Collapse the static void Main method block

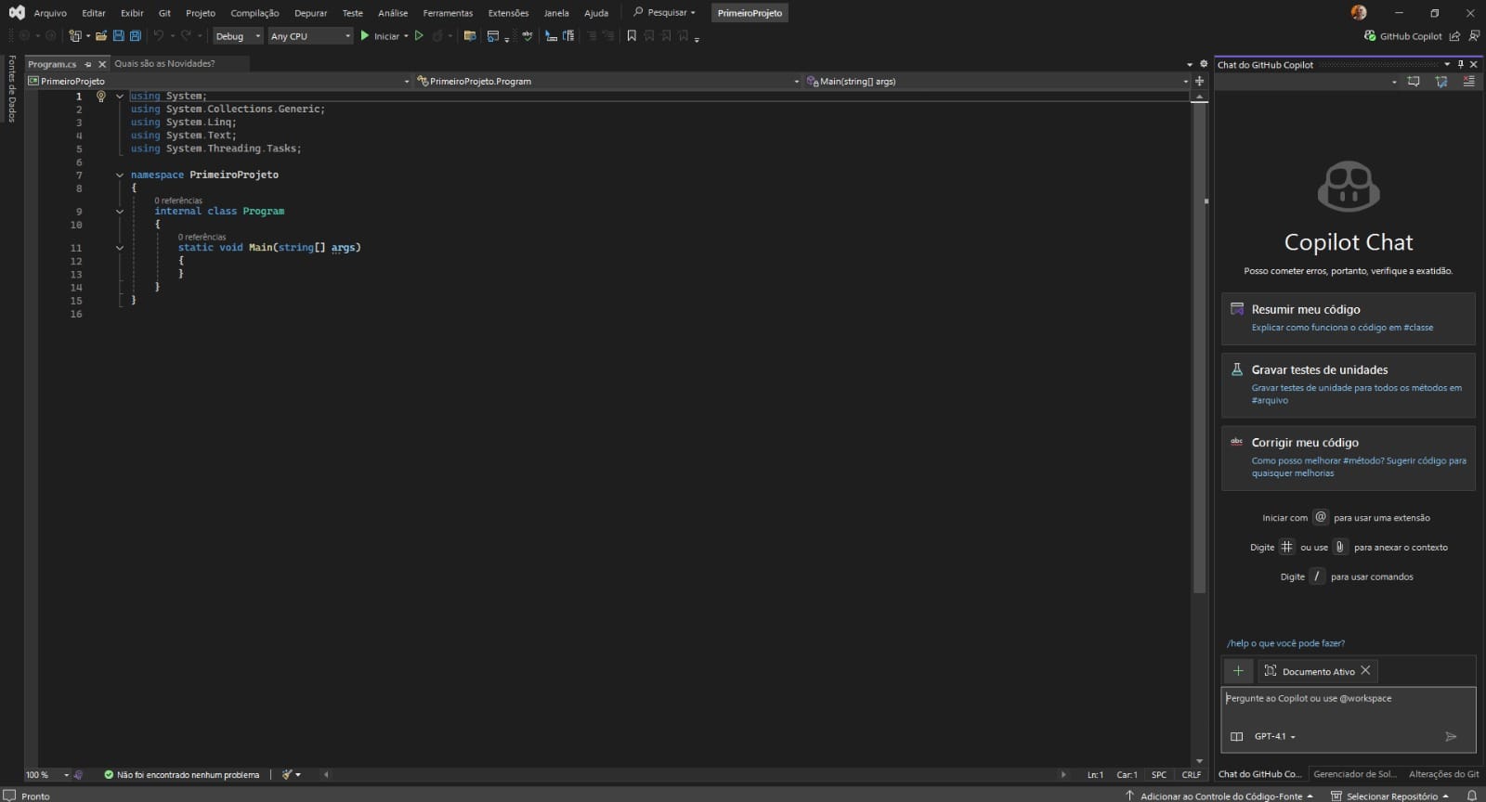[x=120, y=248]
